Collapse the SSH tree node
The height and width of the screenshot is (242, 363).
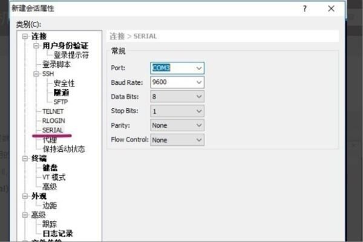click(x=36, y=74)
